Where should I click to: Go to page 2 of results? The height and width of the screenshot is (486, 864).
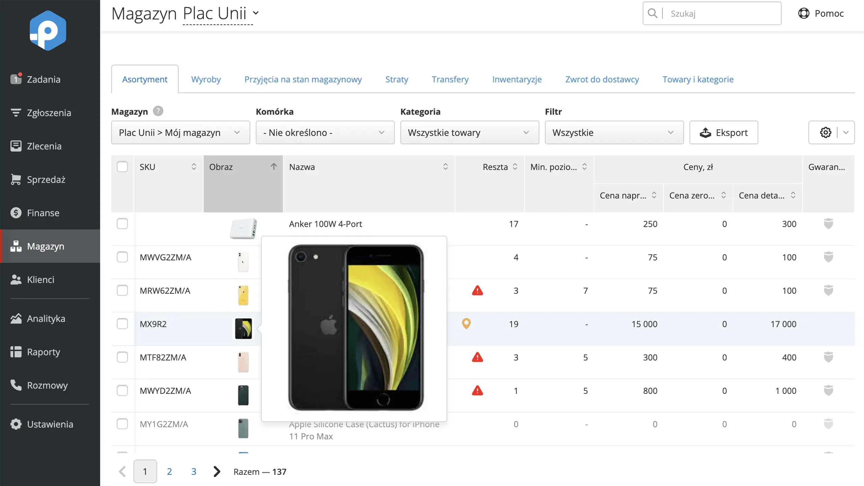169,471
